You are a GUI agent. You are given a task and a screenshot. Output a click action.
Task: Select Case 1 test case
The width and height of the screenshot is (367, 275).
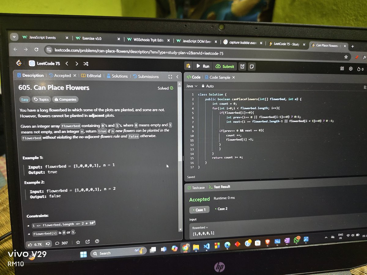pyautogui.click(x=199, y=210)
